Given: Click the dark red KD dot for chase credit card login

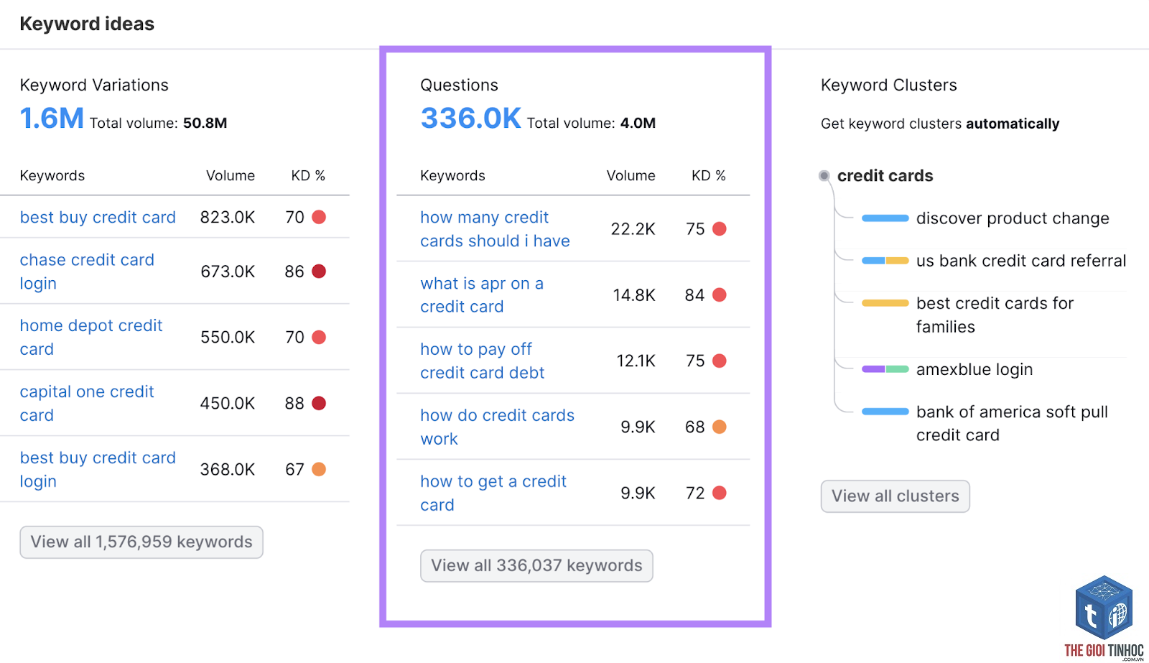Looking at the screenshot, I should (319, 271).
